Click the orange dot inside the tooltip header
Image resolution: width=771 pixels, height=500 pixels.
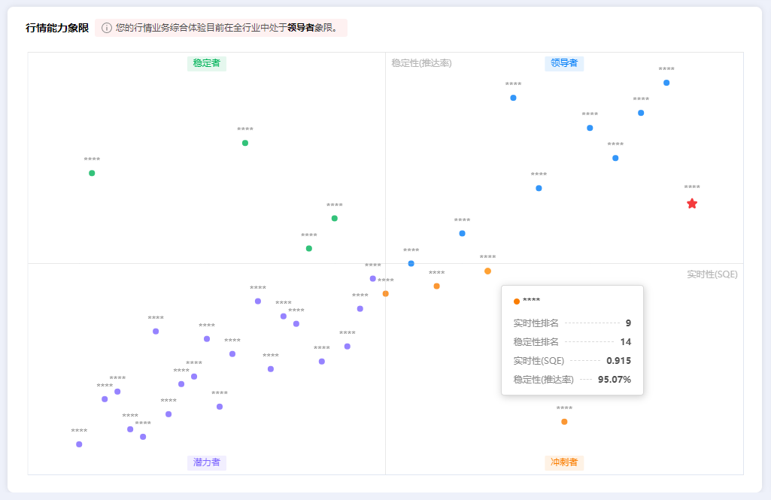click(515, 302)
